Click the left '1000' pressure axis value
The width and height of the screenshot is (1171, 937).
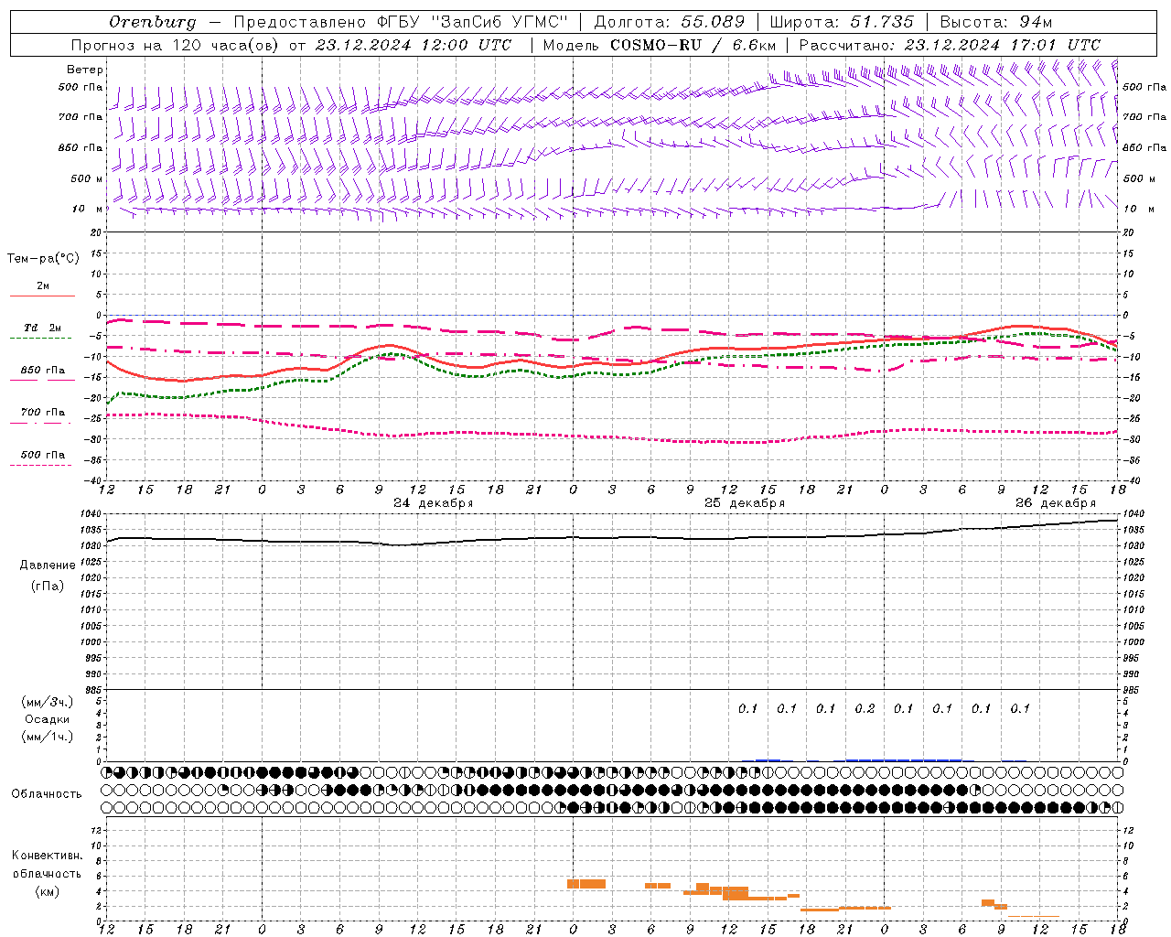coord(92,642)
